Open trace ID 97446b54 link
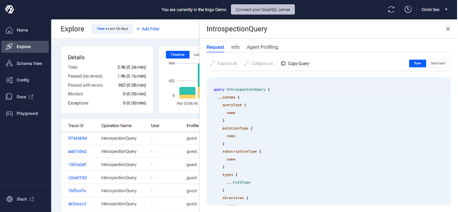 [77, 138]
